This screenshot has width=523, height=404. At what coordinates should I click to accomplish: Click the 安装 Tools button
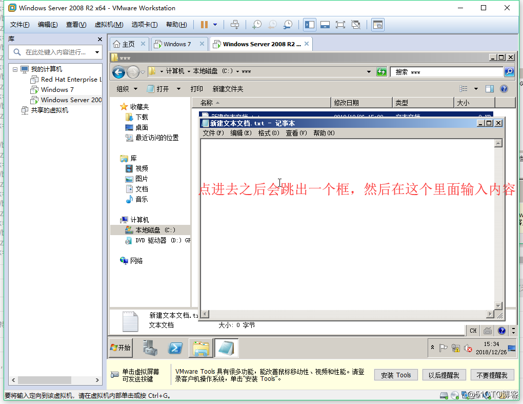(396, 375)
